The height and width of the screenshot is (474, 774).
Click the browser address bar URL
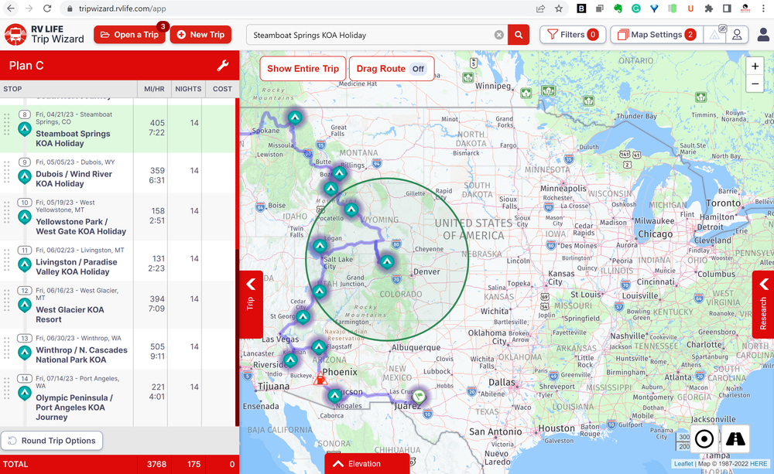[x=122, y=9]
